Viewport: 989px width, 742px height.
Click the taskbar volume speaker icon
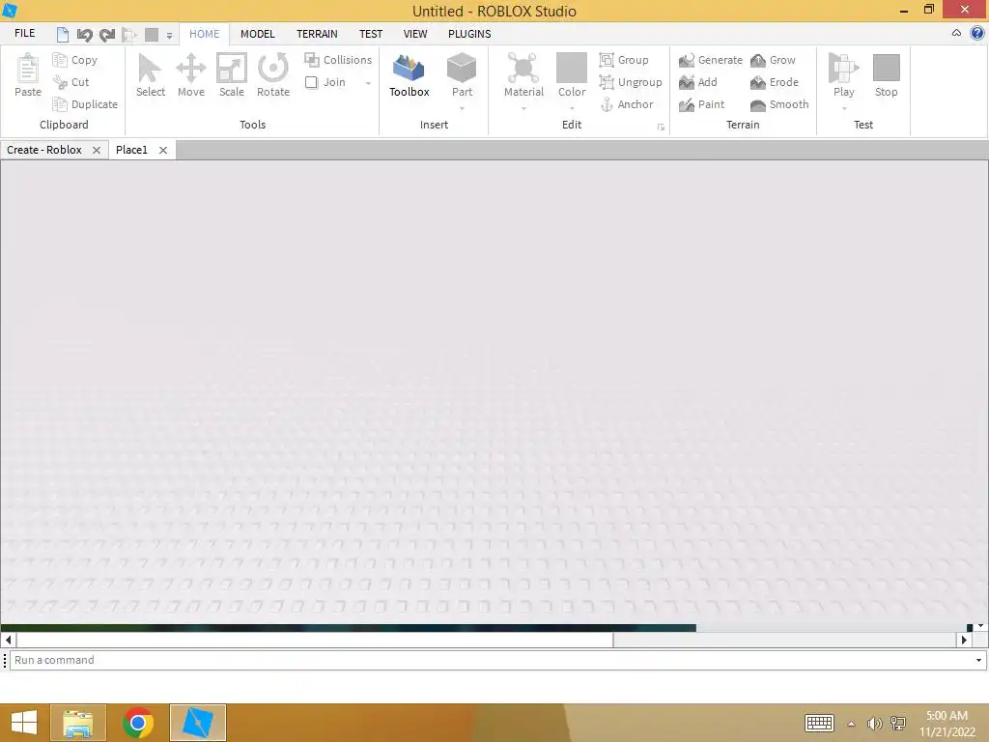874,724
